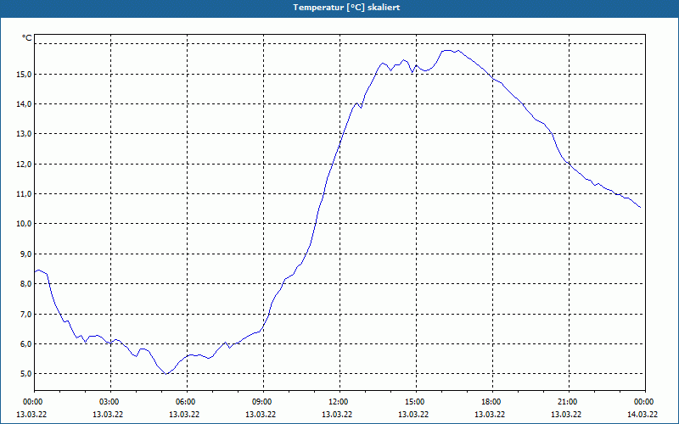Screen dimensions: 679x424
Task: Select the 8,0 y-axis label
Action: pyautogui.click(x=26, y=284)
